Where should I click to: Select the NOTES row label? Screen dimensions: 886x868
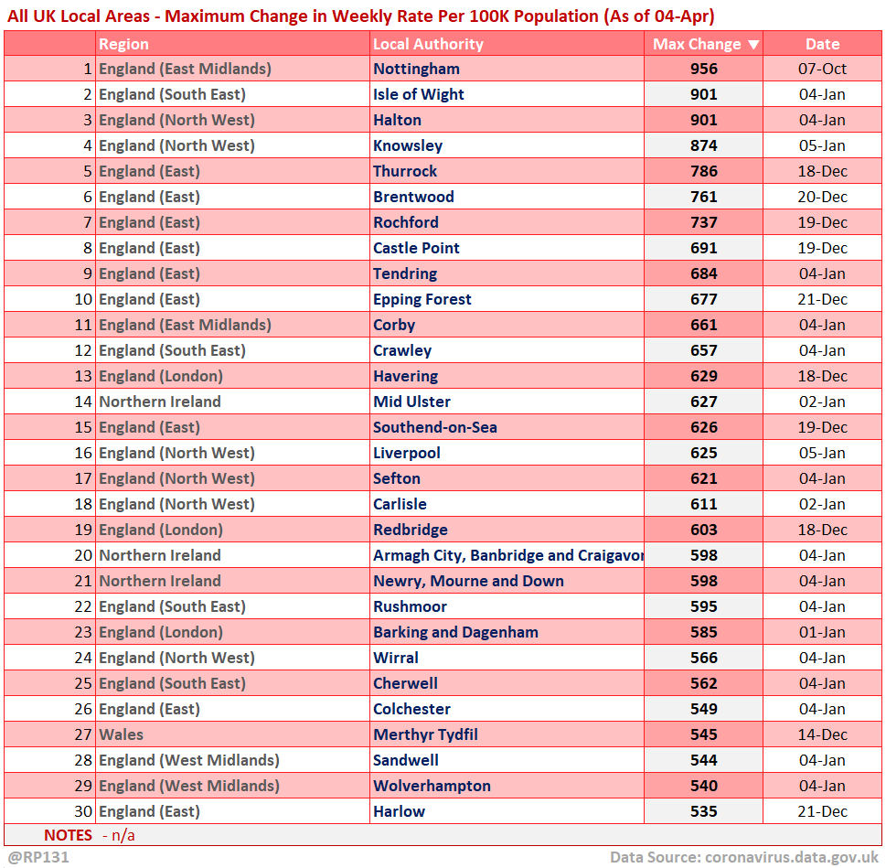[x=68, y=835]
